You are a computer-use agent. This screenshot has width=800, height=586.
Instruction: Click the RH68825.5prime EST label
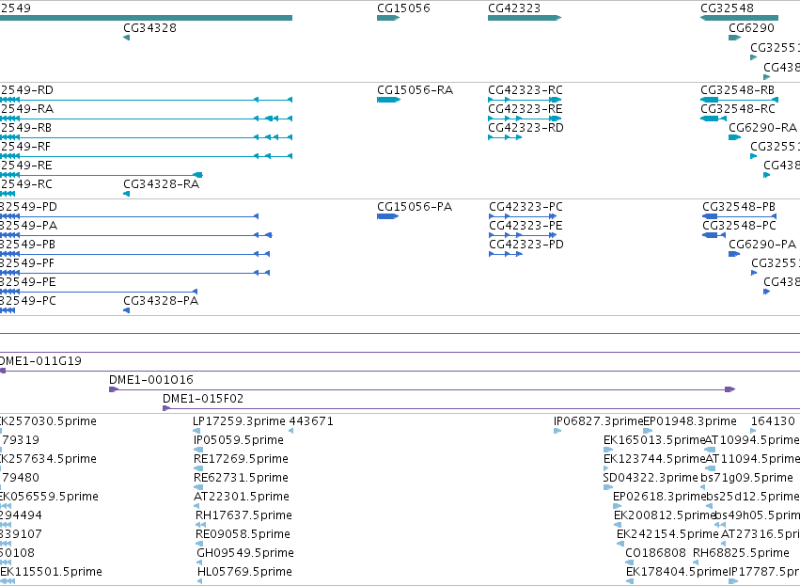pyautogui.click(x=741, y=553)
